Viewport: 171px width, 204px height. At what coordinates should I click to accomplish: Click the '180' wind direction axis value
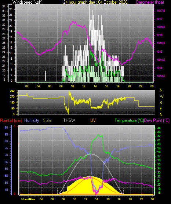point(12,103)
